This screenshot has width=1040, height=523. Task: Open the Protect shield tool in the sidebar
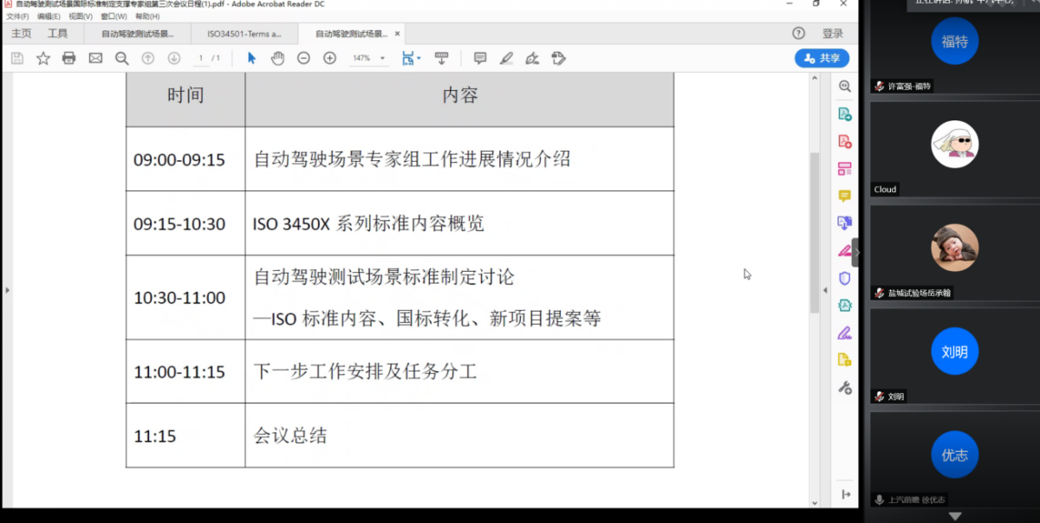(844, 278)
